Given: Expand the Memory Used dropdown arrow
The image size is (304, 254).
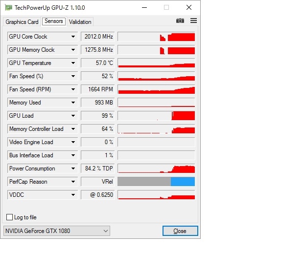Looking at the screenshot, I should (73, 103).
